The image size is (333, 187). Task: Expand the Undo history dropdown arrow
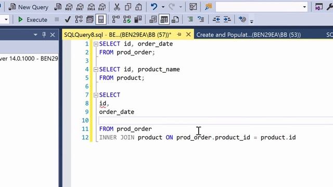coord(163,7)
